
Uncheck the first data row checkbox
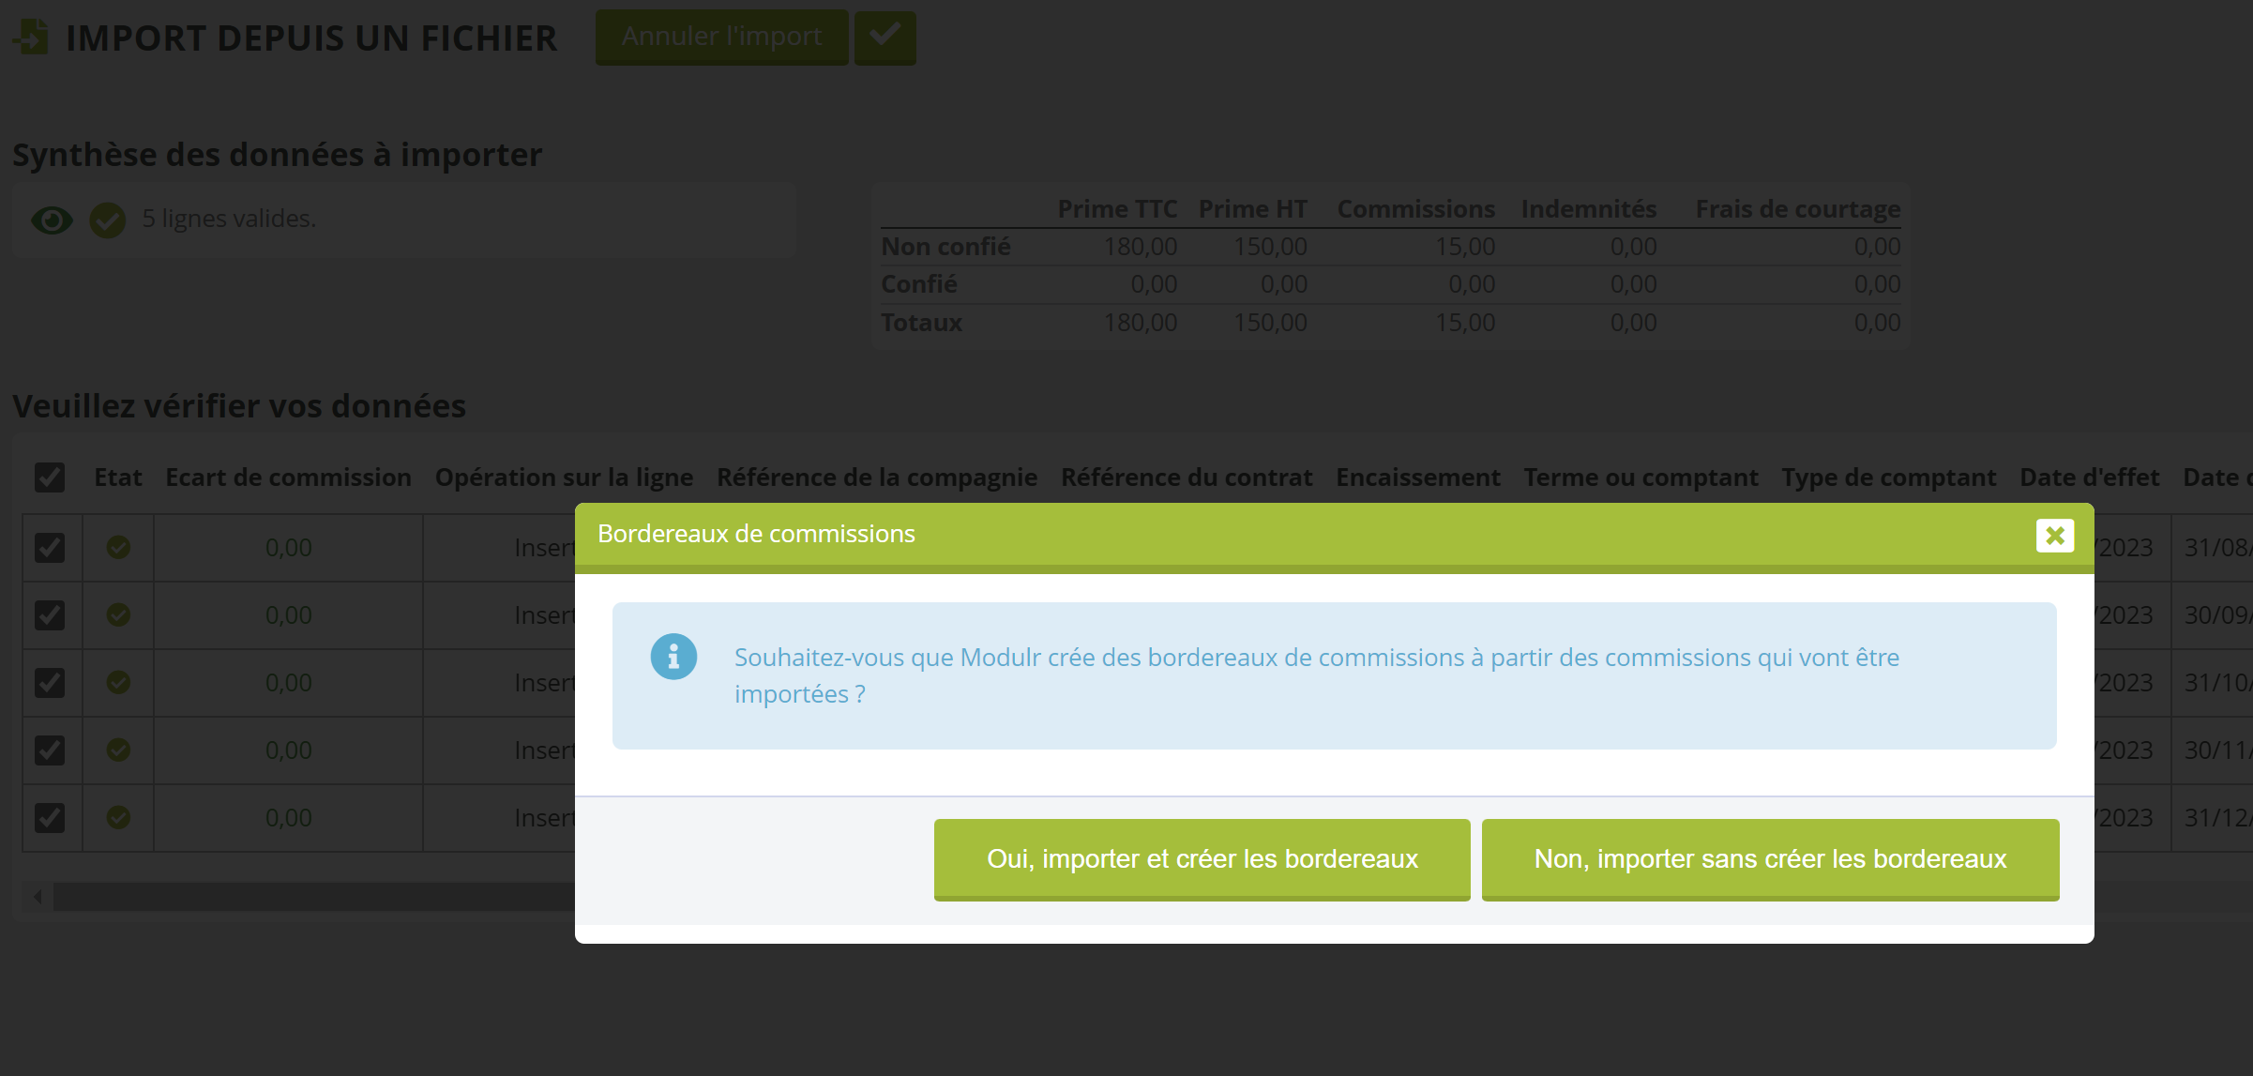pos(50,548)
